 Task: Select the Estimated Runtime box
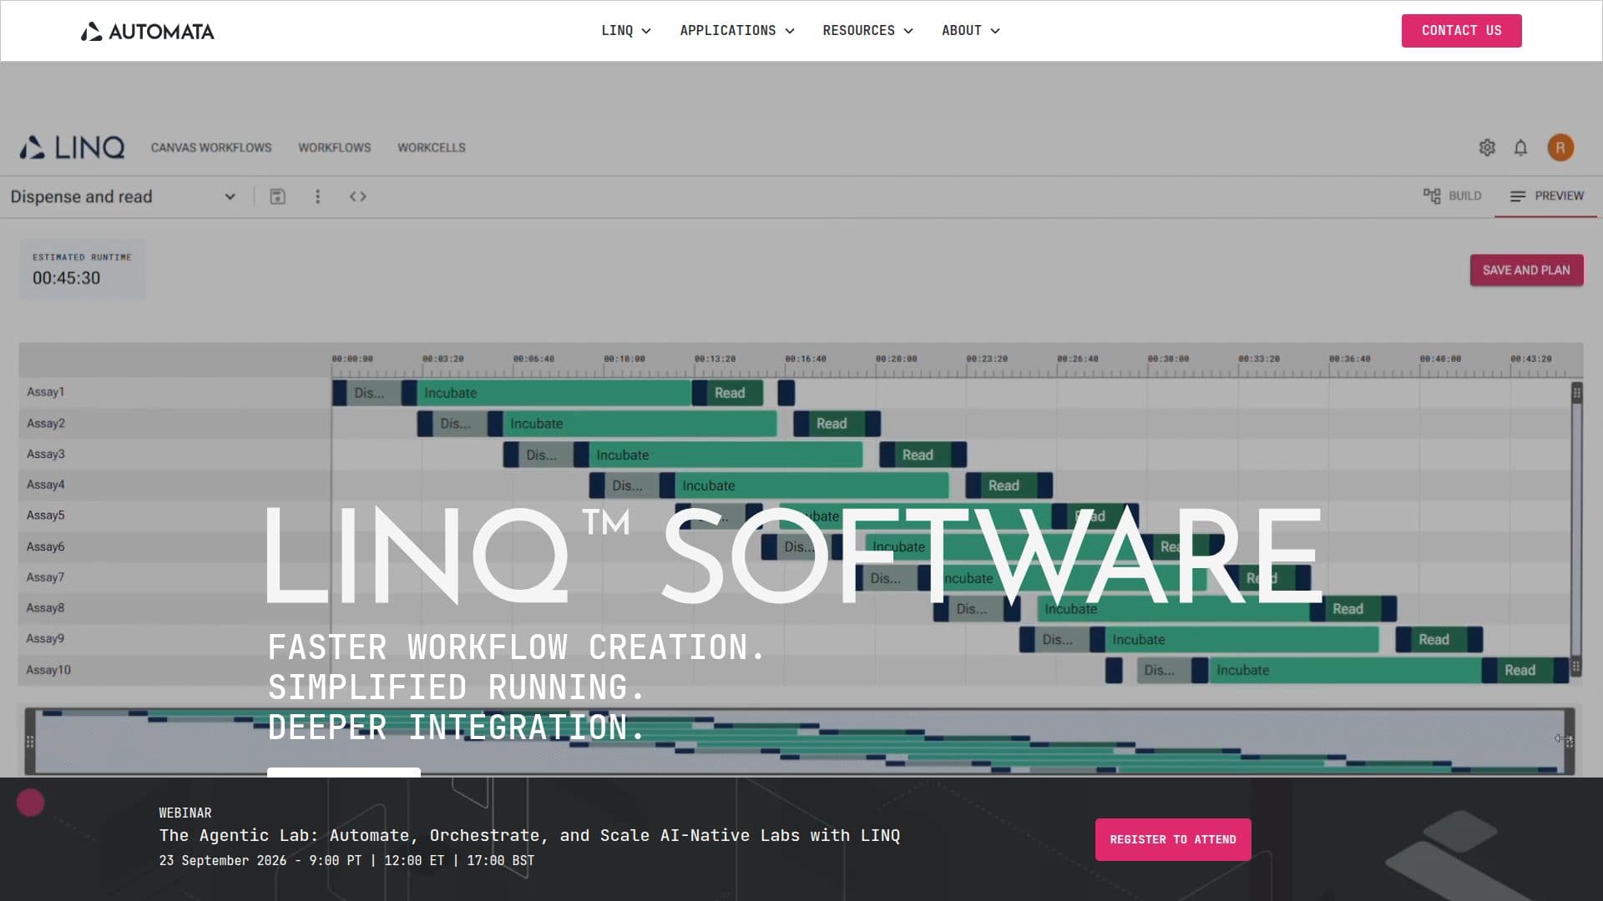coord(82,269)
